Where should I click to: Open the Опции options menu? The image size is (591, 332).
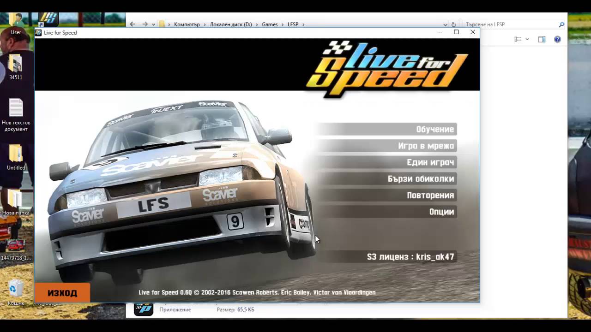point(387,212)
